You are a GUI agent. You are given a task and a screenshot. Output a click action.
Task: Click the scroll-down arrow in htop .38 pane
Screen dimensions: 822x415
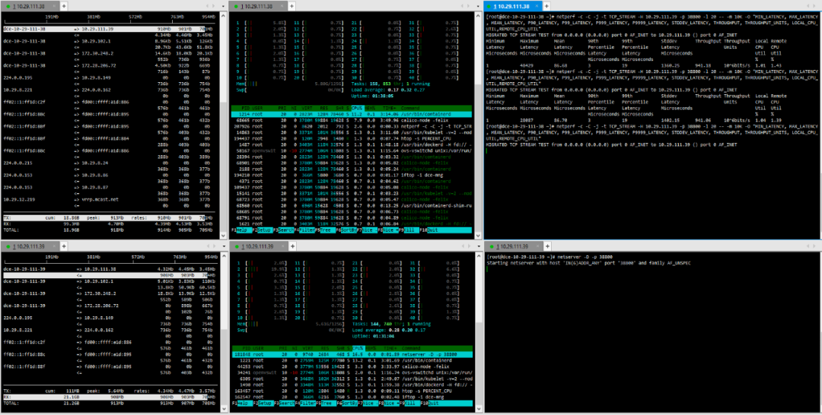tap(477, 236)
